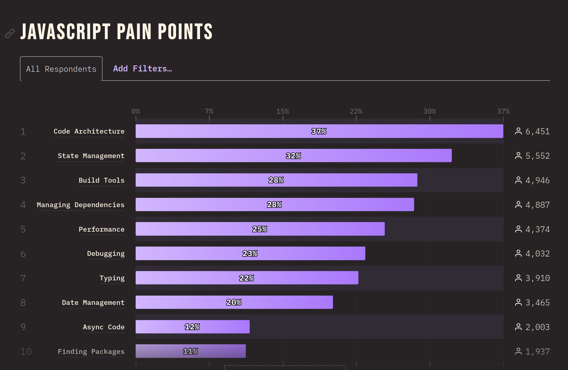
Task: Click the Debugging 23% bar
Action: [250, 253]
